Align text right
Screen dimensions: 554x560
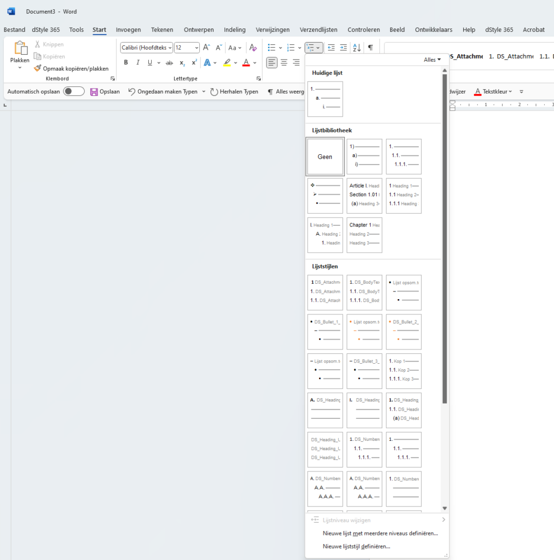pos(296,62)
